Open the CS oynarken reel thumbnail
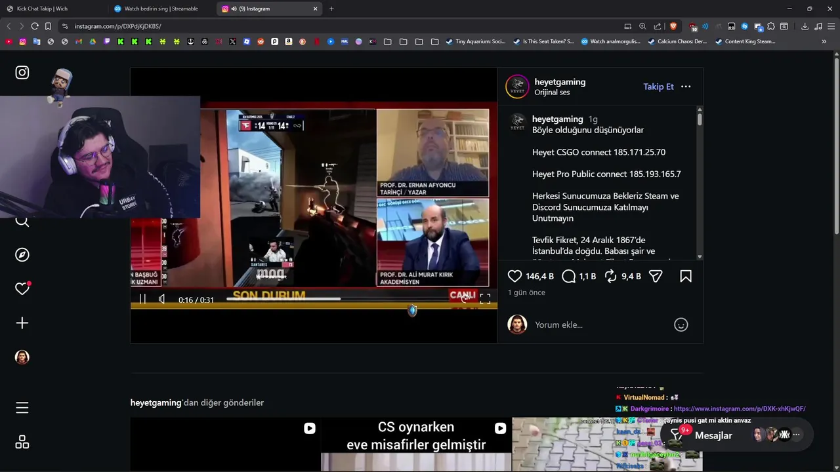The height and width of the screenshot is (472, 840). [416, 444]
